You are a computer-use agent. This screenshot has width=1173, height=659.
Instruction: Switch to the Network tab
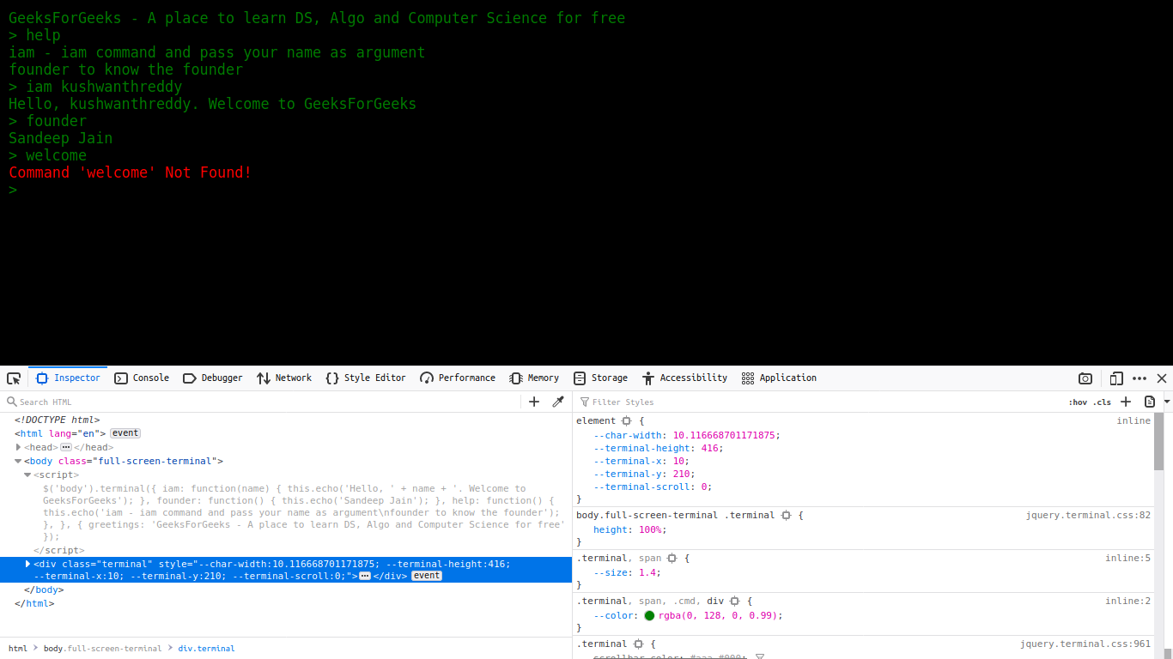coord(284,378)
